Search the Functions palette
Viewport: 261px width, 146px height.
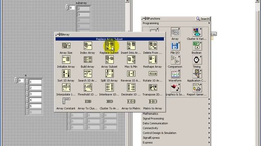[203, 19]
